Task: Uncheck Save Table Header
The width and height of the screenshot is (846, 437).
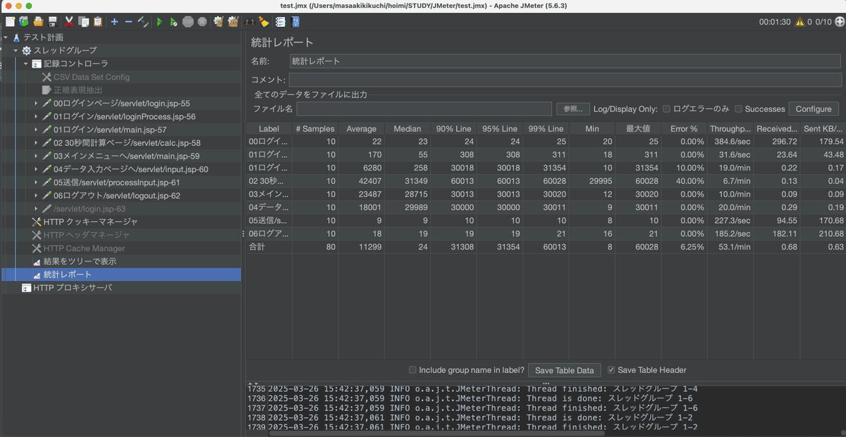Action: [x=611, y=369]
